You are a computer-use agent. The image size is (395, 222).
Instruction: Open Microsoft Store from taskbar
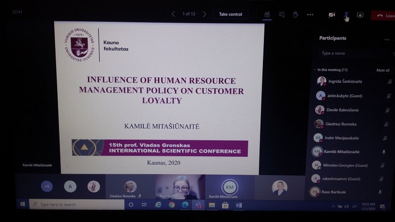[225, 205]
